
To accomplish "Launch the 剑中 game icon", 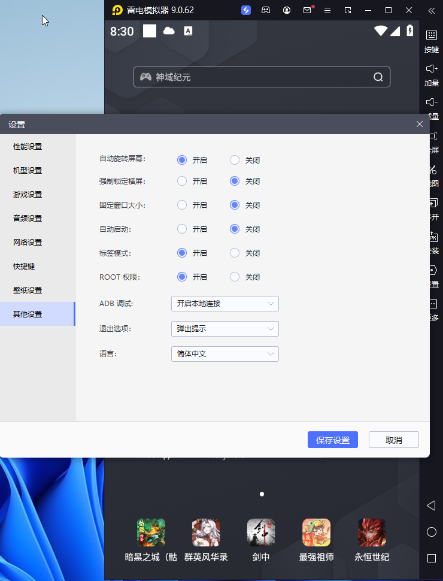I will pos(261,532).
